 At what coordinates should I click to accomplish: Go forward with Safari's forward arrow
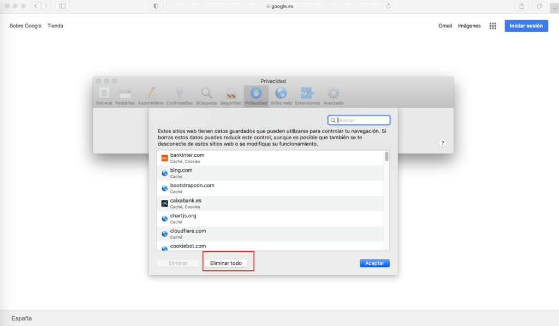tap(46, 6)
